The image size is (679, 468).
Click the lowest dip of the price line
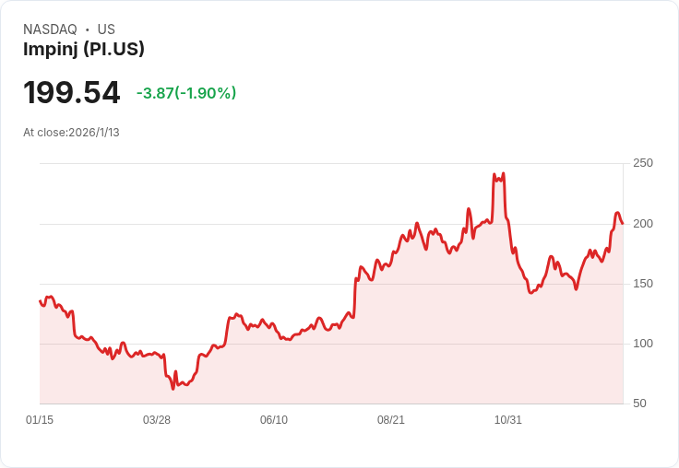(x=173, y=389)
